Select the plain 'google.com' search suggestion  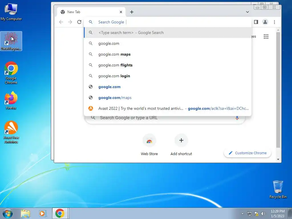coord(168,43)
